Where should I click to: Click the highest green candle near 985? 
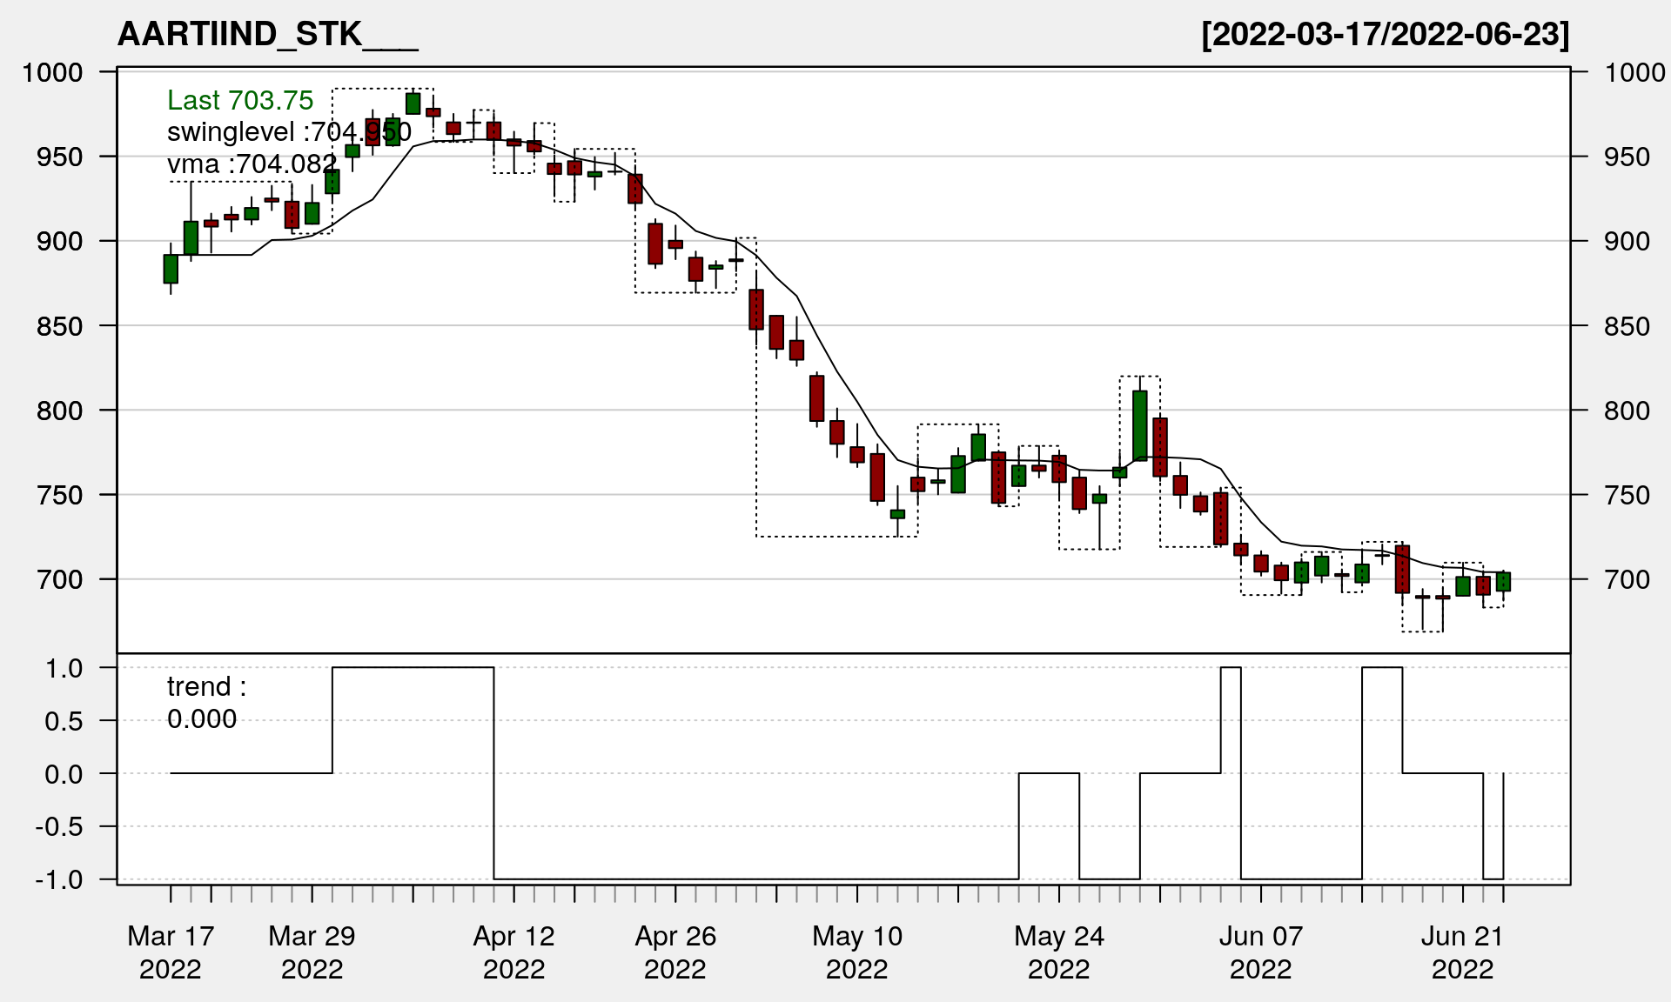point(413,104)
